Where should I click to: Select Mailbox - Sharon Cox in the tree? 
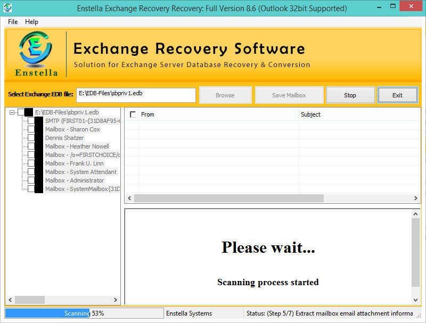(72, 129)
